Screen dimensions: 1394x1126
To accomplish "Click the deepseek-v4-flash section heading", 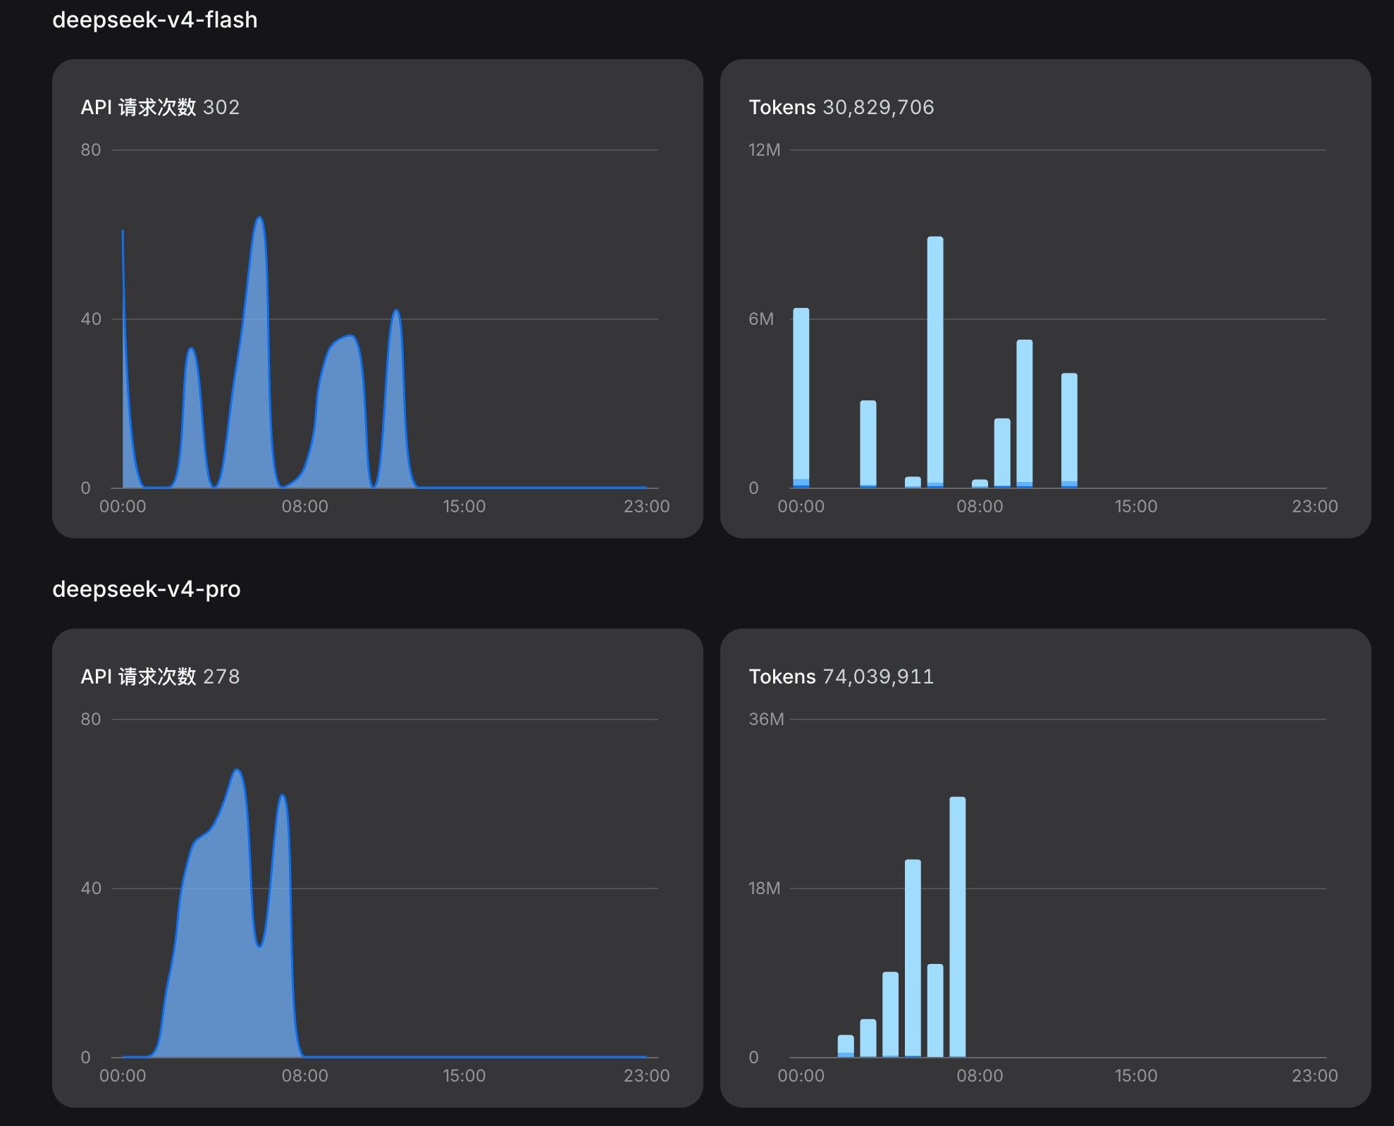I will (155, 20).
